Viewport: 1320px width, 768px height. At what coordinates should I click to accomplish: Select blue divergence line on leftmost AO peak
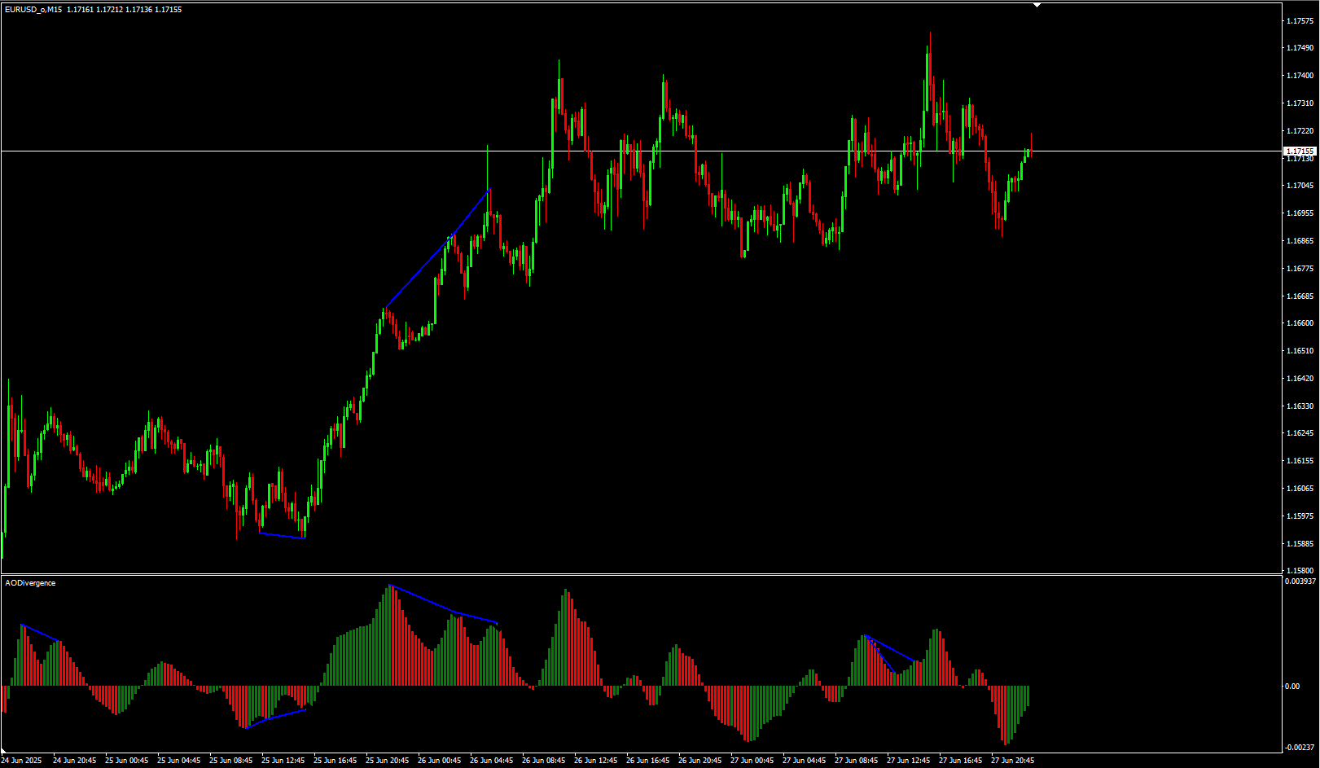[40, 633]
